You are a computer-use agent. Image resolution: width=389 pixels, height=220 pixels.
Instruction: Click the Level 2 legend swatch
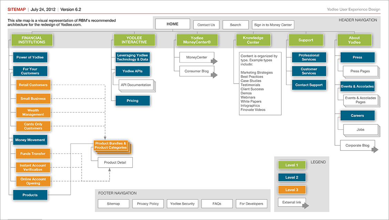pyautogui.click(x=292, y=177)
